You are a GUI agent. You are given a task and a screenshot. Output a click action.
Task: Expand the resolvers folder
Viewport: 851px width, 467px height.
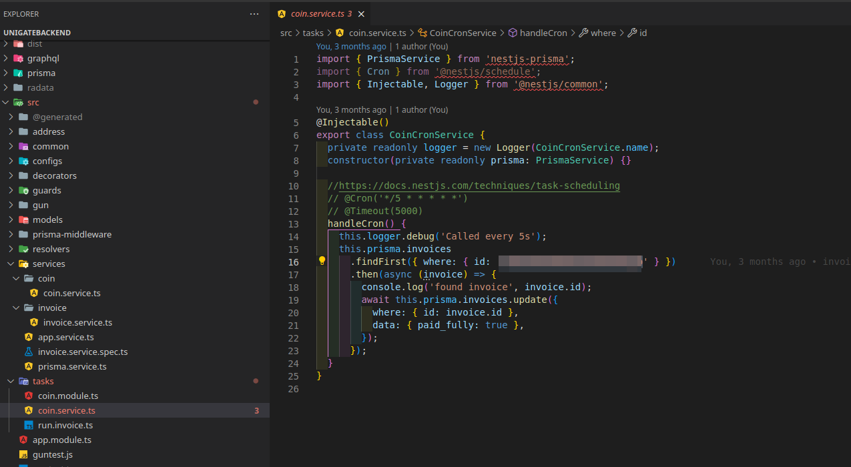point(11,249)
